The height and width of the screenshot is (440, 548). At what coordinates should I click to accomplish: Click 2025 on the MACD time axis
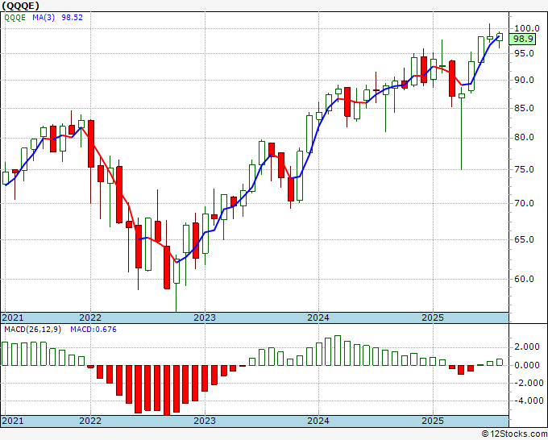tap(433, 421)
